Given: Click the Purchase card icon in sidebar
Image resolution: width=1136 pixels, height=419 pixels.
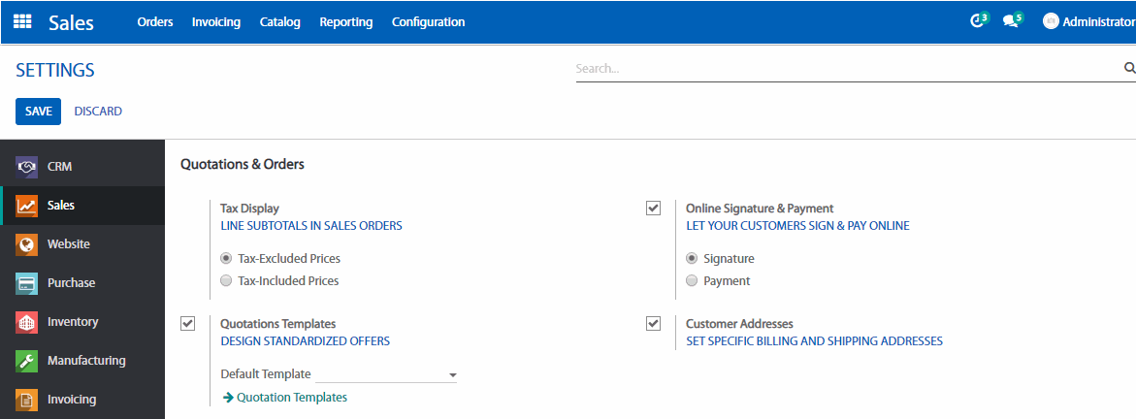Looking at the screenshot, I should [27, 283].
